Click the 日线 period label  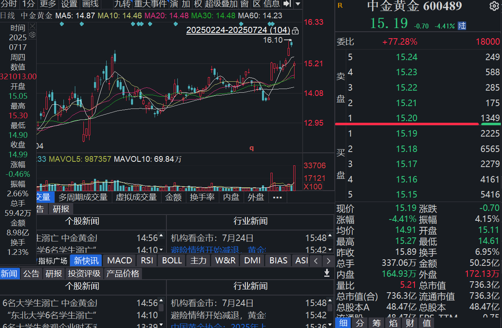click(x=8, y=16)
